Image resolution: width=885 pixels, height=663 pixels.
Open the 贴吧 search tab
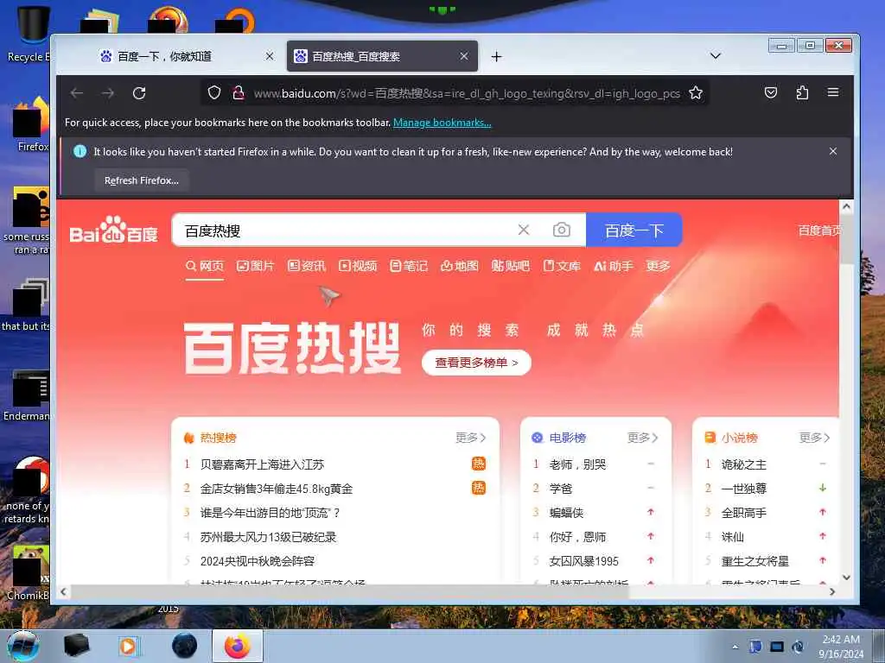(510, 266)
